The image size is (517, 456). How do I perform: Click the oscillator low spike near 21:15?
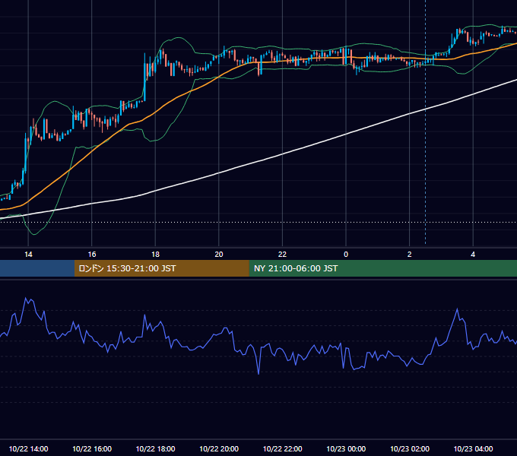(258, 373)
